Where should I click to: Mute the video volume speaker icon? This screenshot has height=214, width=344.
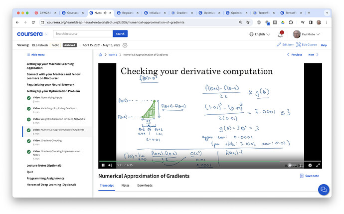coord(110,165)
